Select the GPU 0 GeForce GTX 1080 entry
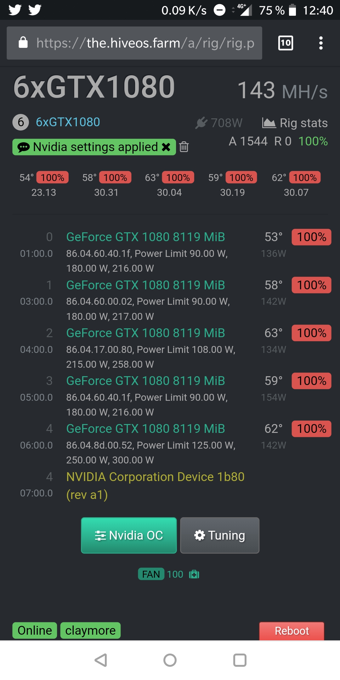 (145, 237)
